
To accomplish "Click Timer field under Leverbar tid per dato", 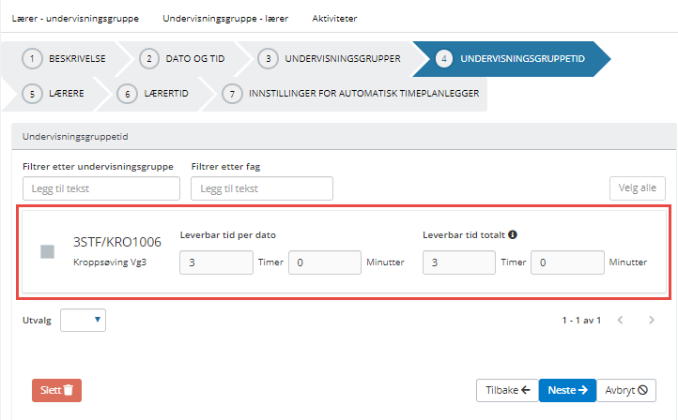I will point(216,262).
